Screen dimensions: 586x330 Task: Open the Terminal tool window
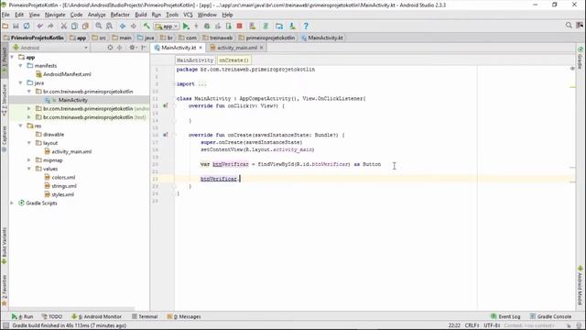point(145,316)
